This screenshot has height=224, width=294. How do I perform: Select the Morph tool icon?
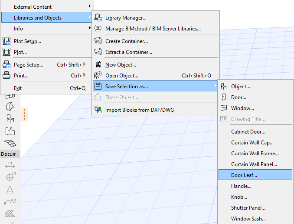pyautogui.click(x=10, y=106)
